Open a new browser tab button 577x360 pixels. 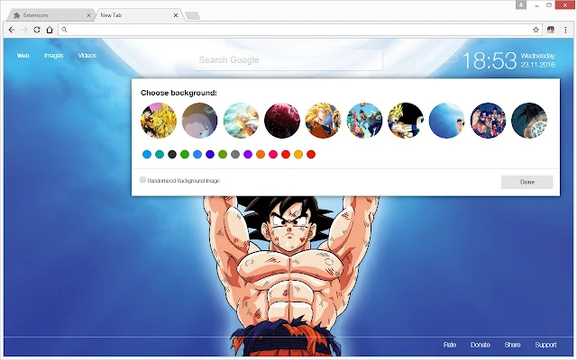point(192,15)
